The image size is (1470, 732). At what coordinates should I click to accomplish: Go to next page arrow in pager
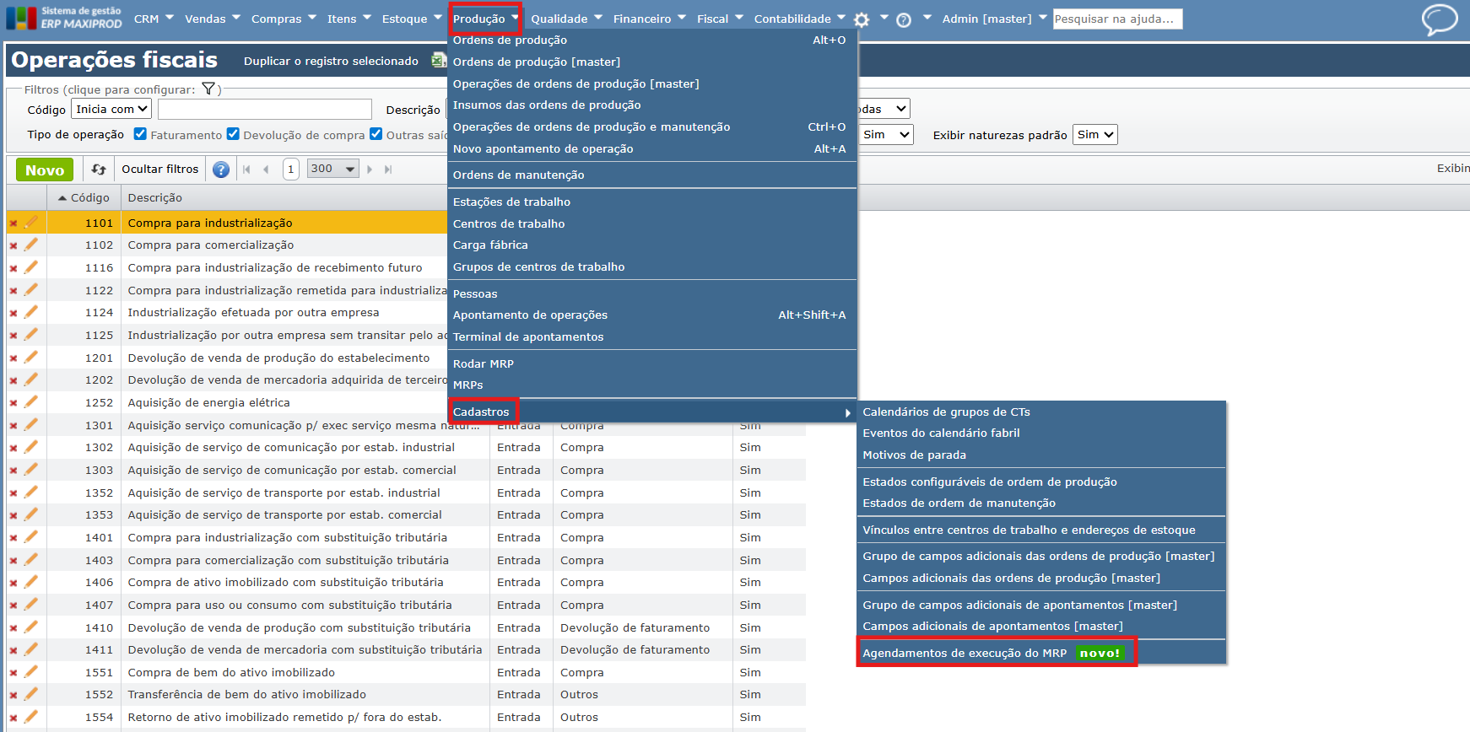pyautogui.click(x=370, y=170)
